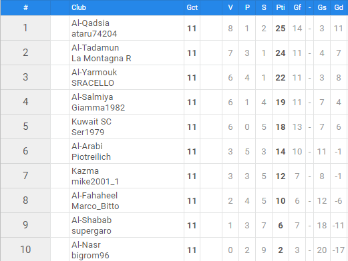Open La Montagna R manager profile

click(x=102, y=59)
